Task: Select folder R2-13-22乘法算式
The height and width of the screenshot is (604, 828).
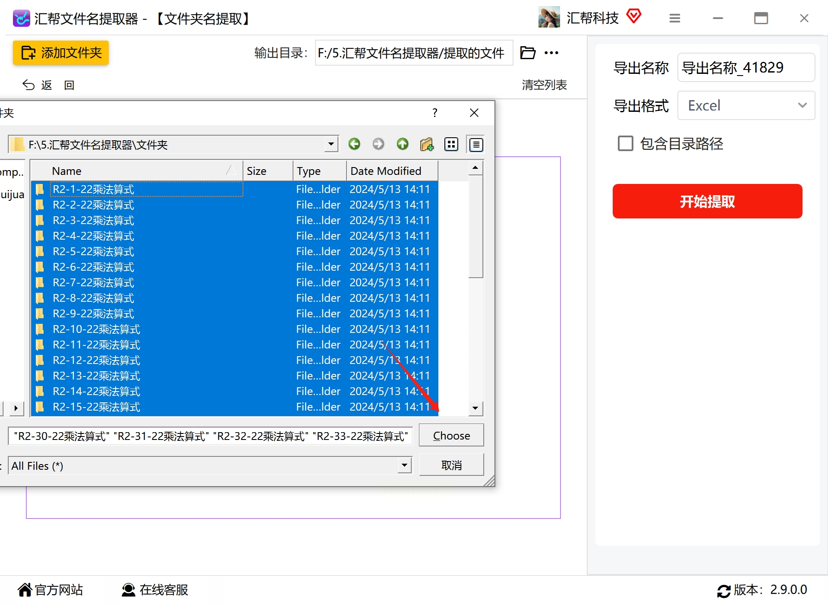Action: tap(235, 376)
